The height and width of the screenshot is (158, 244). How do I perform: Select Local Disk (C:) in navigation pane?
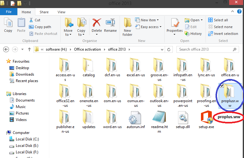27,139
